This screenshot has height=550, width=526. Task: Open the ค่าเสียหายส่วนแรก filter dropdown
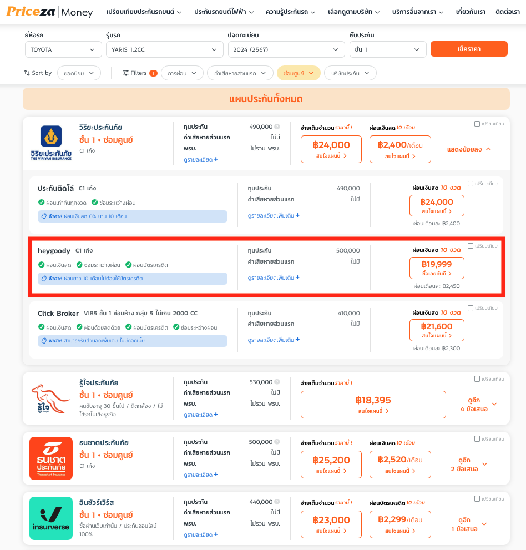coord(240,73)
